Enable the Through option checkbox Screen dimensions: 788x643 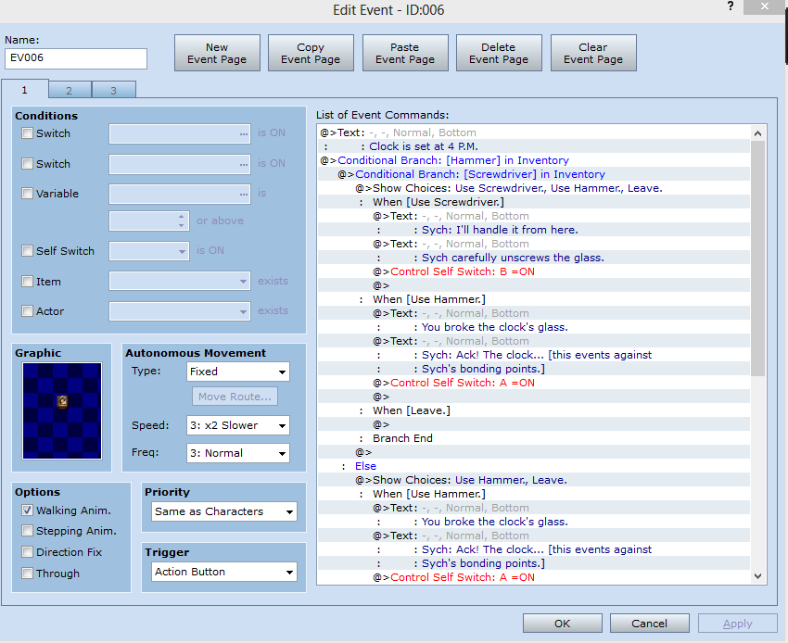pyautogui.click(x=27, y=574)
